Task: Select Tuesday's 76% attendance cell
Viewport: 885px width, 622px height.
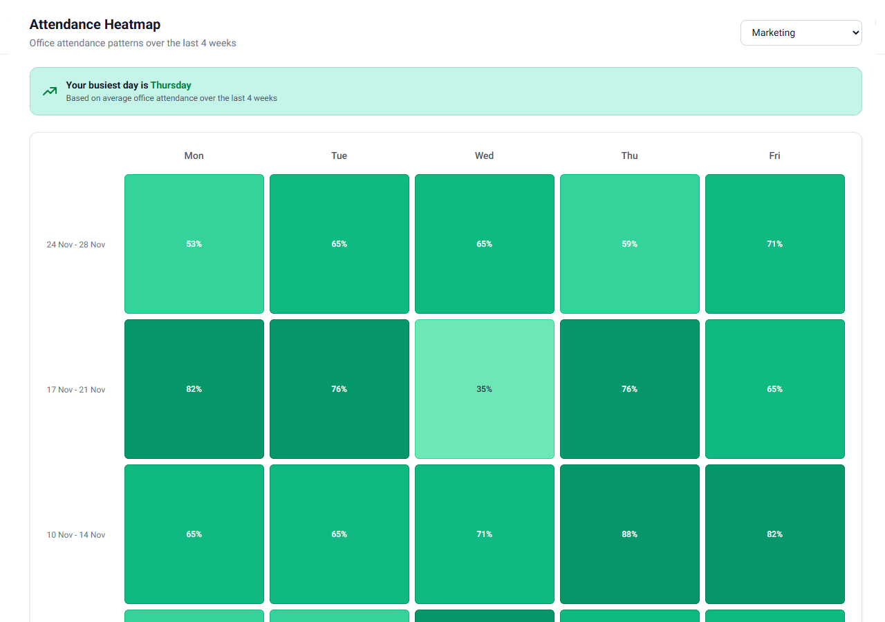Action: [339, 389]
